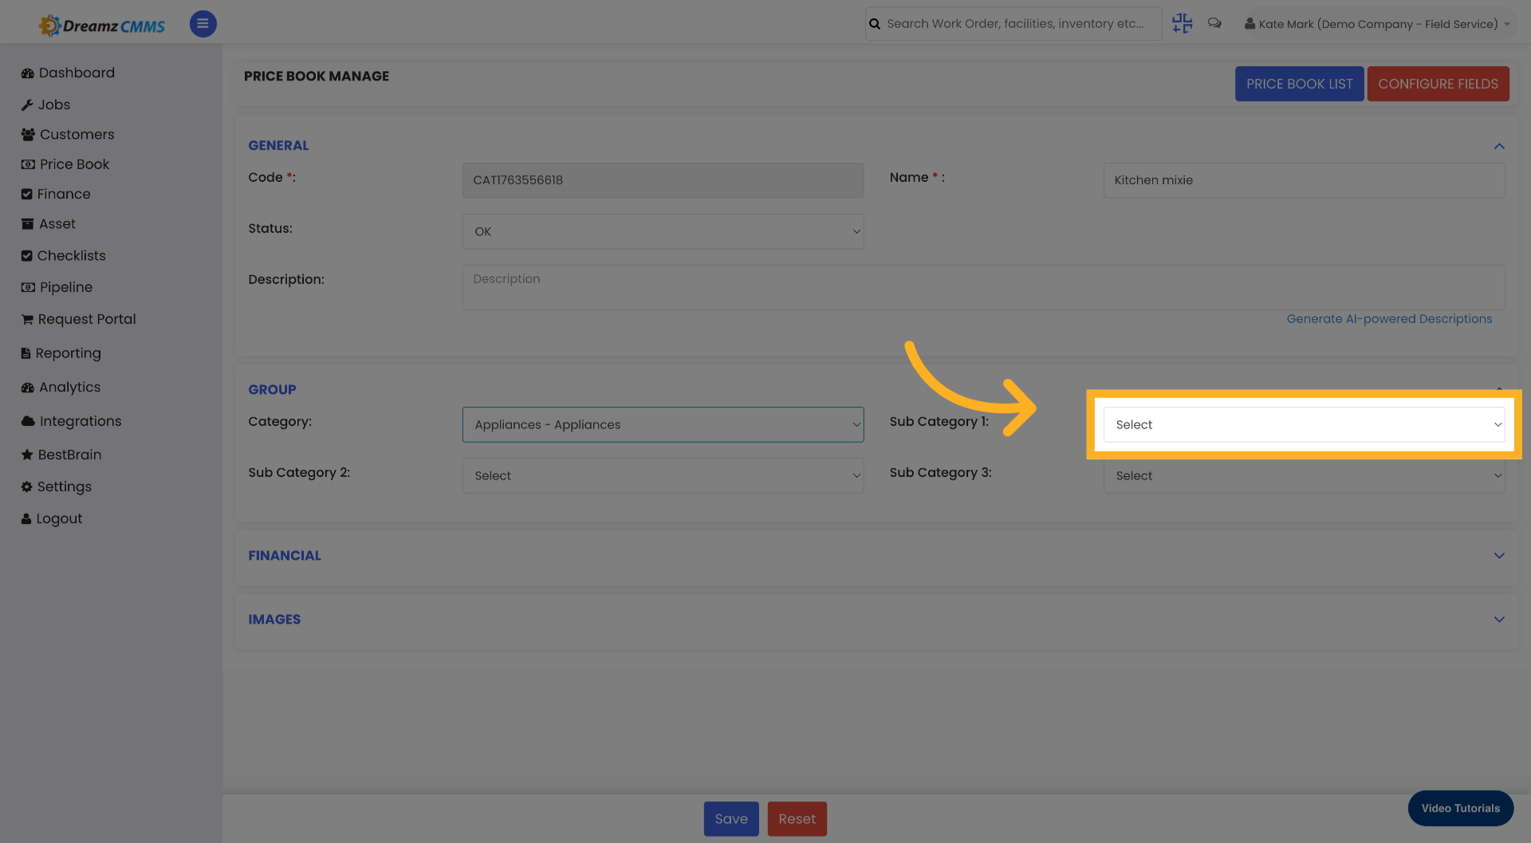The width and height of the screenshot is (1531, 843).
Task: Collapse the GENERAL section chevron
Action: click(1498, 147)
